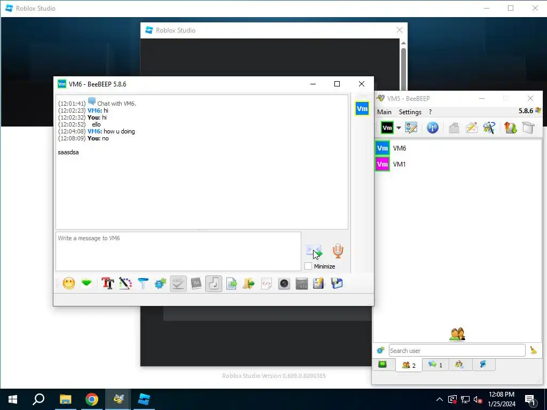
Task: Click the 'saasdsa' text in chat
Action: 68,152
